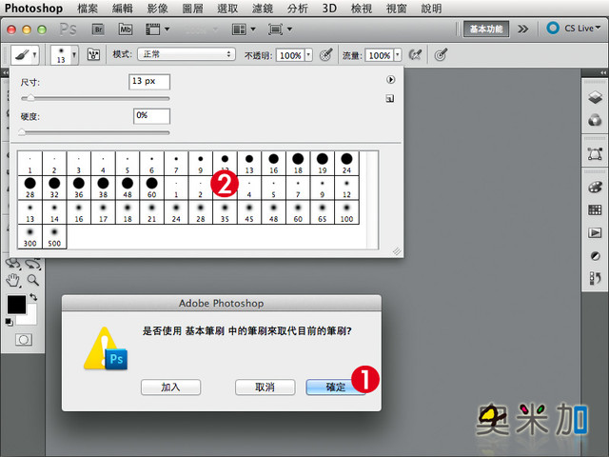Open the Paths panel icon

click(595, 154)
